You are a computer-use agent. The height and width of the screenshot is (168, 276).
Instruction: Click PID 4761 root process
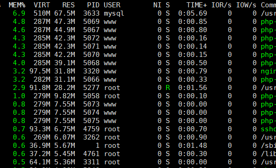(91, 154)
